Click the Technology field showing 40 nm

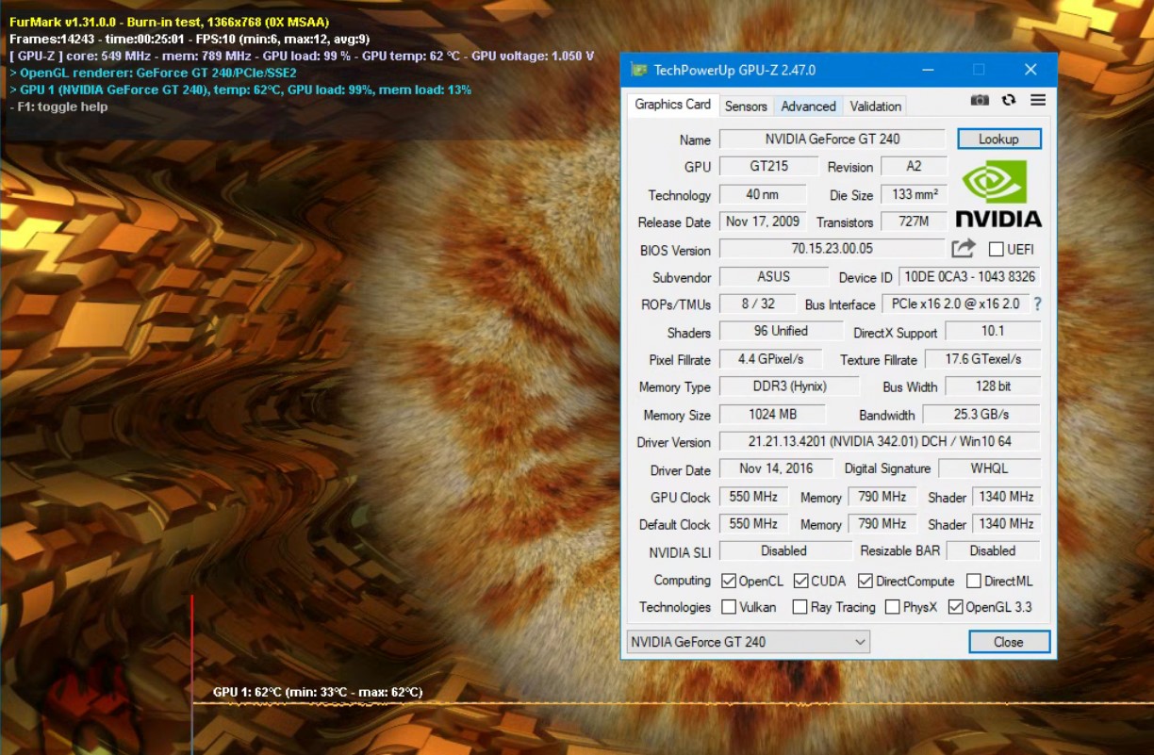click(763, 194)
